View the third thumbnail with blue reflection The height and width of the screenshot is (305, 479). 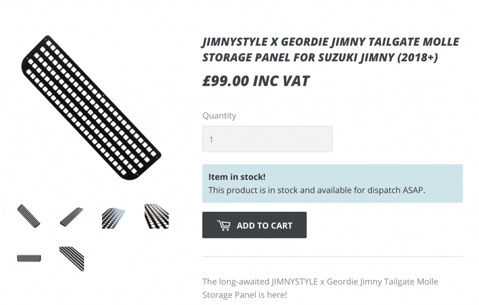[114, 218]
